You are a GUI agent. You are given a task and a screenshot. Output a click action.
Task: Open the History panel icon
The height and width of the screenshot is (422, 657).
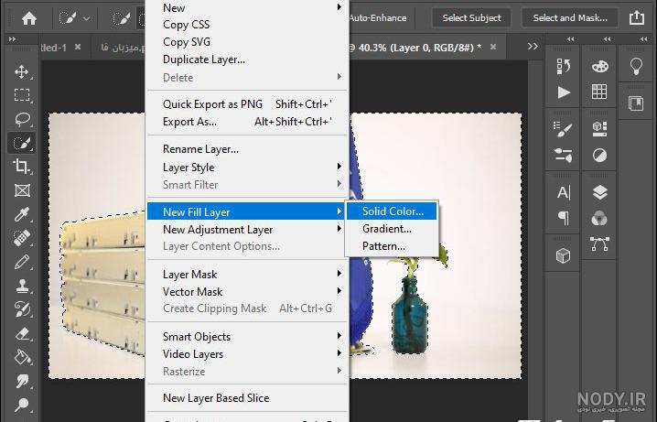click(563, 66)
